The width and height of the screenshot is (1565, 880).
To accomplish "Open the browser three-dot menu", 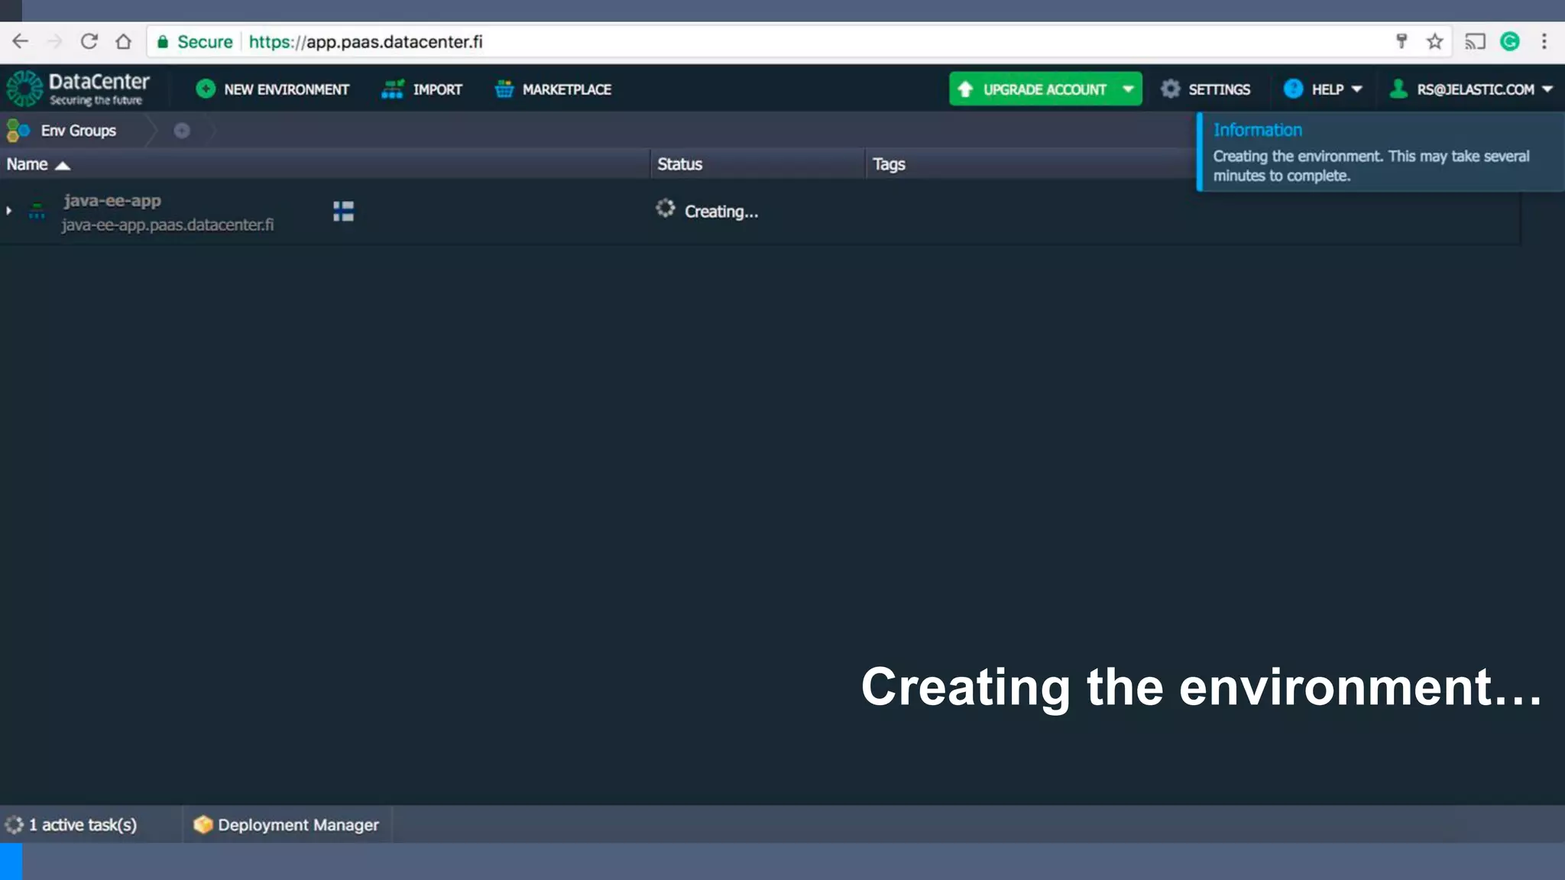I will [x=1544, y=41].
